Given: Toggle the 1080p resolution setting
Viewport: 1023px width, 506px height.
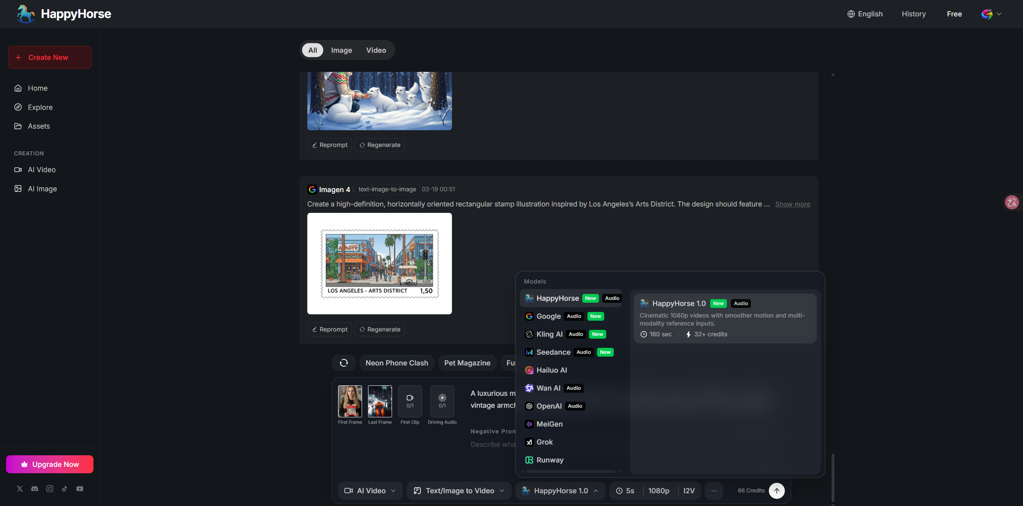Looking at the screenshot, I should coord(659,490).
